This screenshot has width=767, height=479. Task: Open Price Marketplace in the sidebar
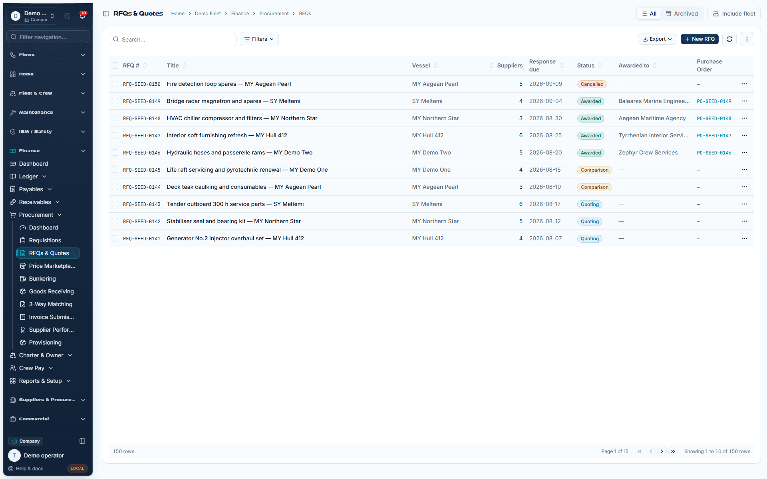(x=48, y=266)
